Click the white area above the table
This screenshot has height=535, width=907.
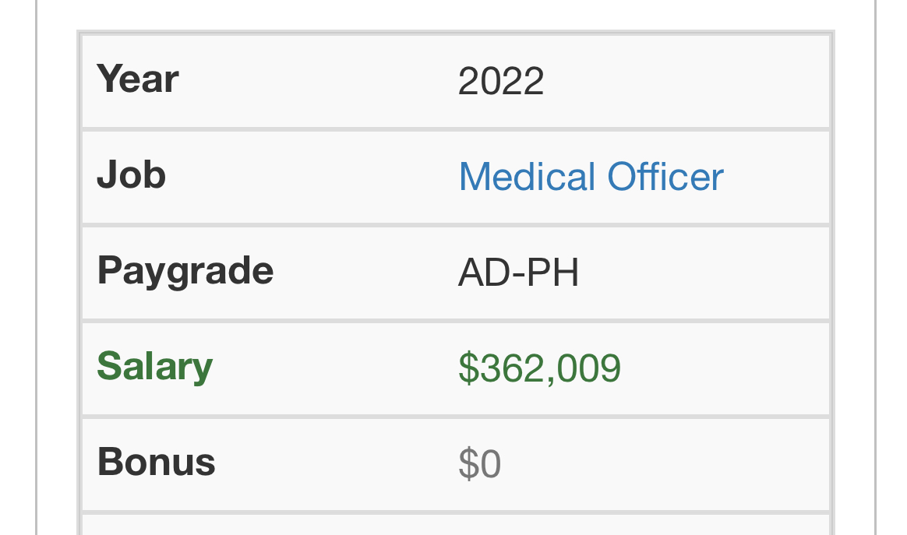point(455,14)
